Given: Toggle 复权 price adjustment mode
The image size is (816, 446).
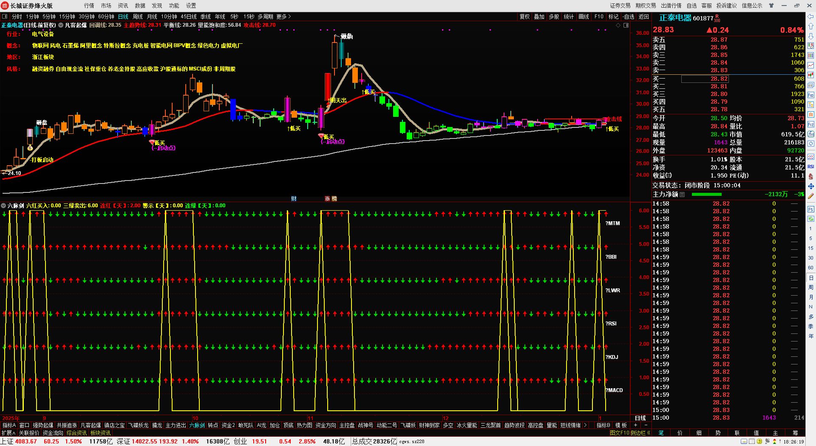Looking at the screenshot, I should (525, 17).
